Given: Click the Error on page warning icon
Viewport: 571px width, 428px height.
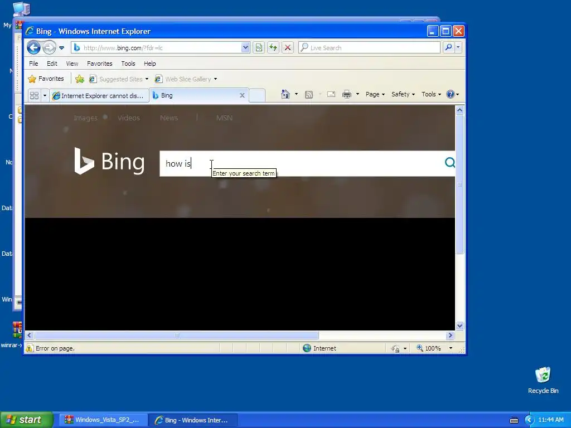Looking at the screenshot, I should (x=30, y=348).
